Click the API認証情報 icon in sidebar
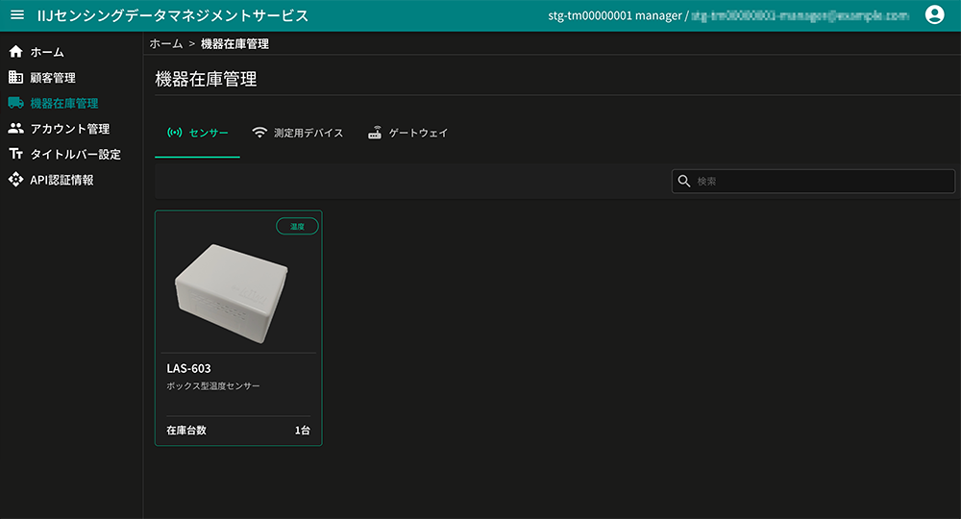 (15, 180)
